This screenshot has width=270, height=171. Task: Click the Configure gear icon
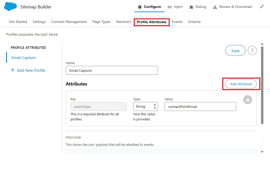pyautogui.click(x=140, y=7)
